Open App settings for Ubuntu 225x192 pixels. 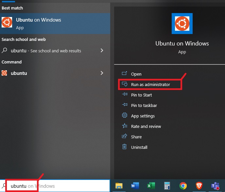click(143, 116)
